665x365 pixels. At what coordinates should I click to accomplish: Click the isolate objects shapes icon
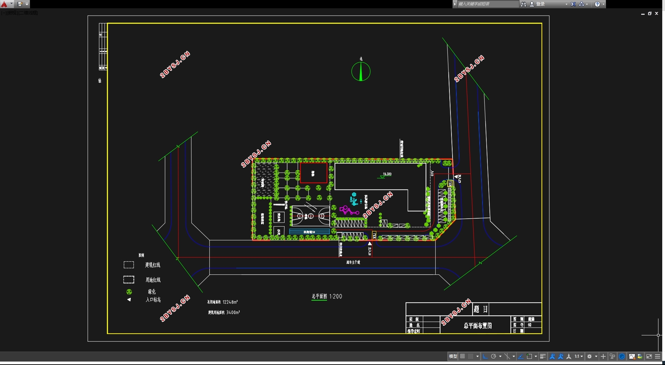point(613,356)
